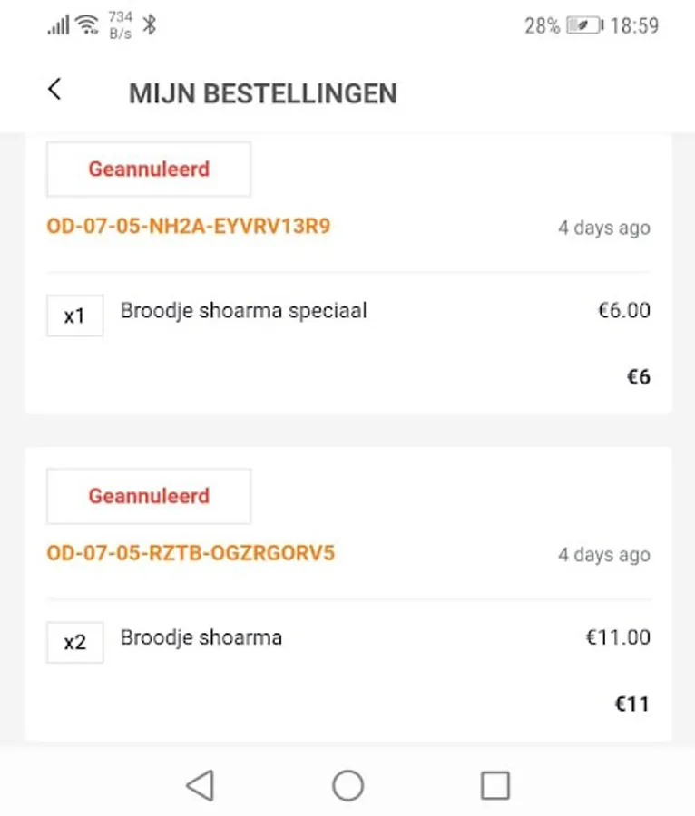Tap the €6 total of first order
The width and height of the screenshot is (695, 816).
click(639, 377)
